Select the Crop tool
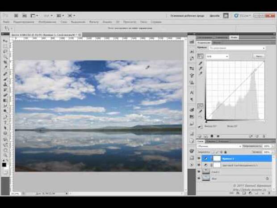 tap(5, 62)
